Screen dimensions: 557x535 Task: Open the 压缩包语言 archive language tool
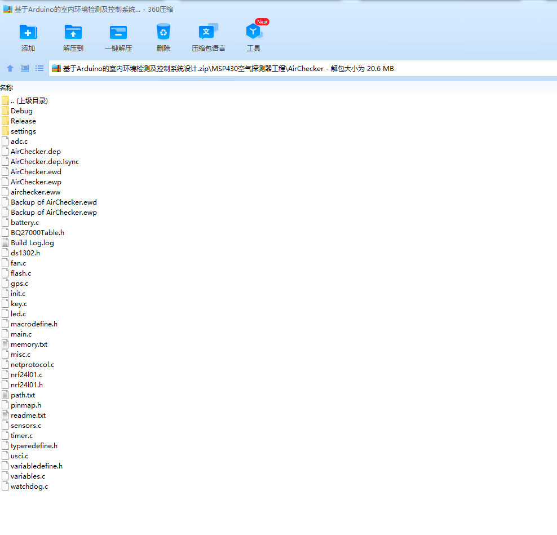pyautogui.click(x=208, y=32)
